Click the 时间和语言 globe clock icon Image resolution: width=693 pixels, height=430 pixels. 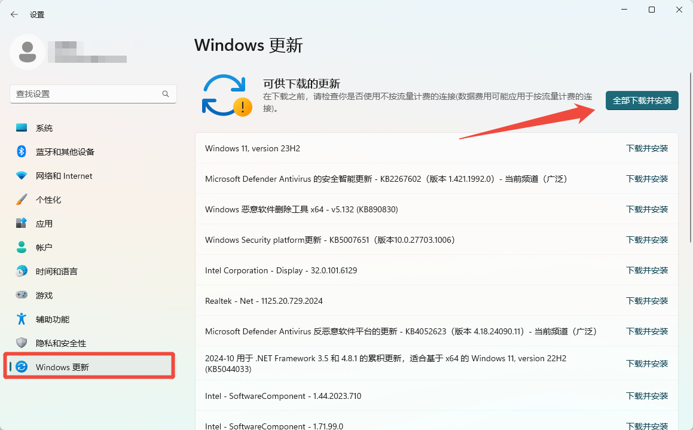(21, 271)
